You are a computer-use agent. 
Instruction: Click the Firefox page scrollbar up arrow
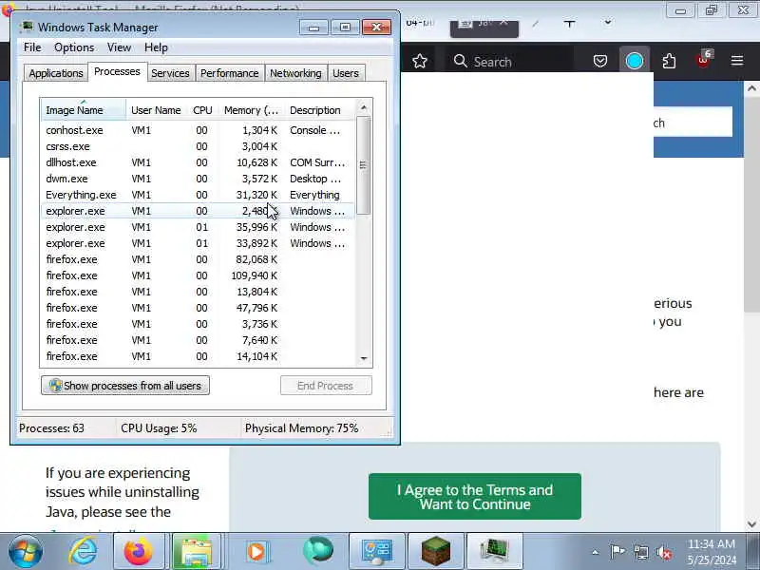[x=751, y=88]
